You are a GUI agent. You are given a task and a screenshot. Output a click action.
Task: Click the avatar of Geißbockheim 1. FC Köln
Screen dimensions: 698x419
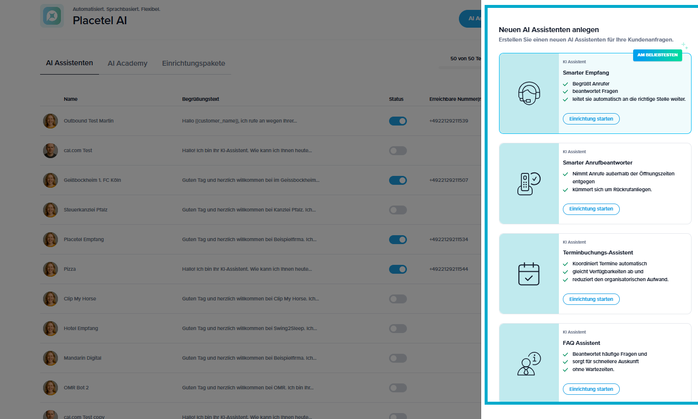[50, 180]
